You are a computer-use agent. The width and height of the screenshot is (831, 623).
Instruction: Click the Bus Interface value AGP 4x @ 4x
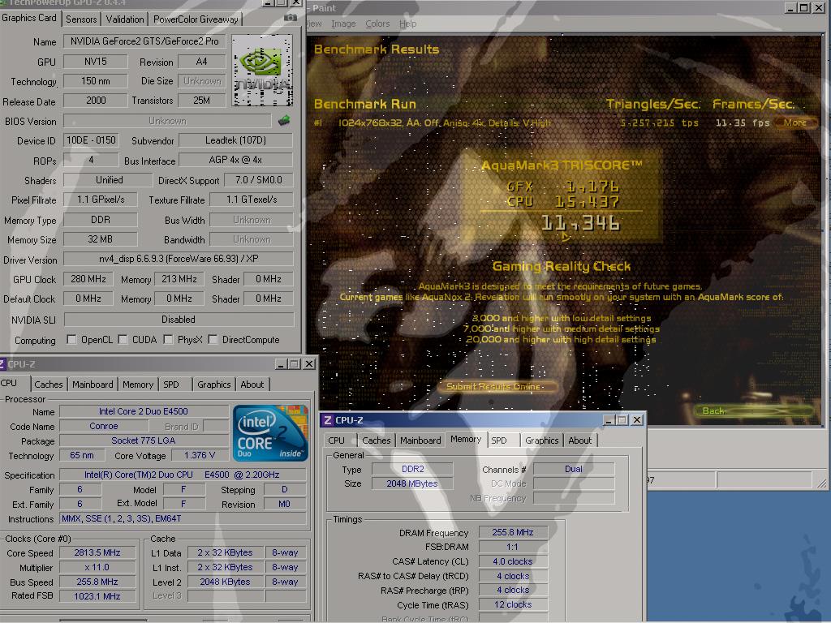[236, 160]
